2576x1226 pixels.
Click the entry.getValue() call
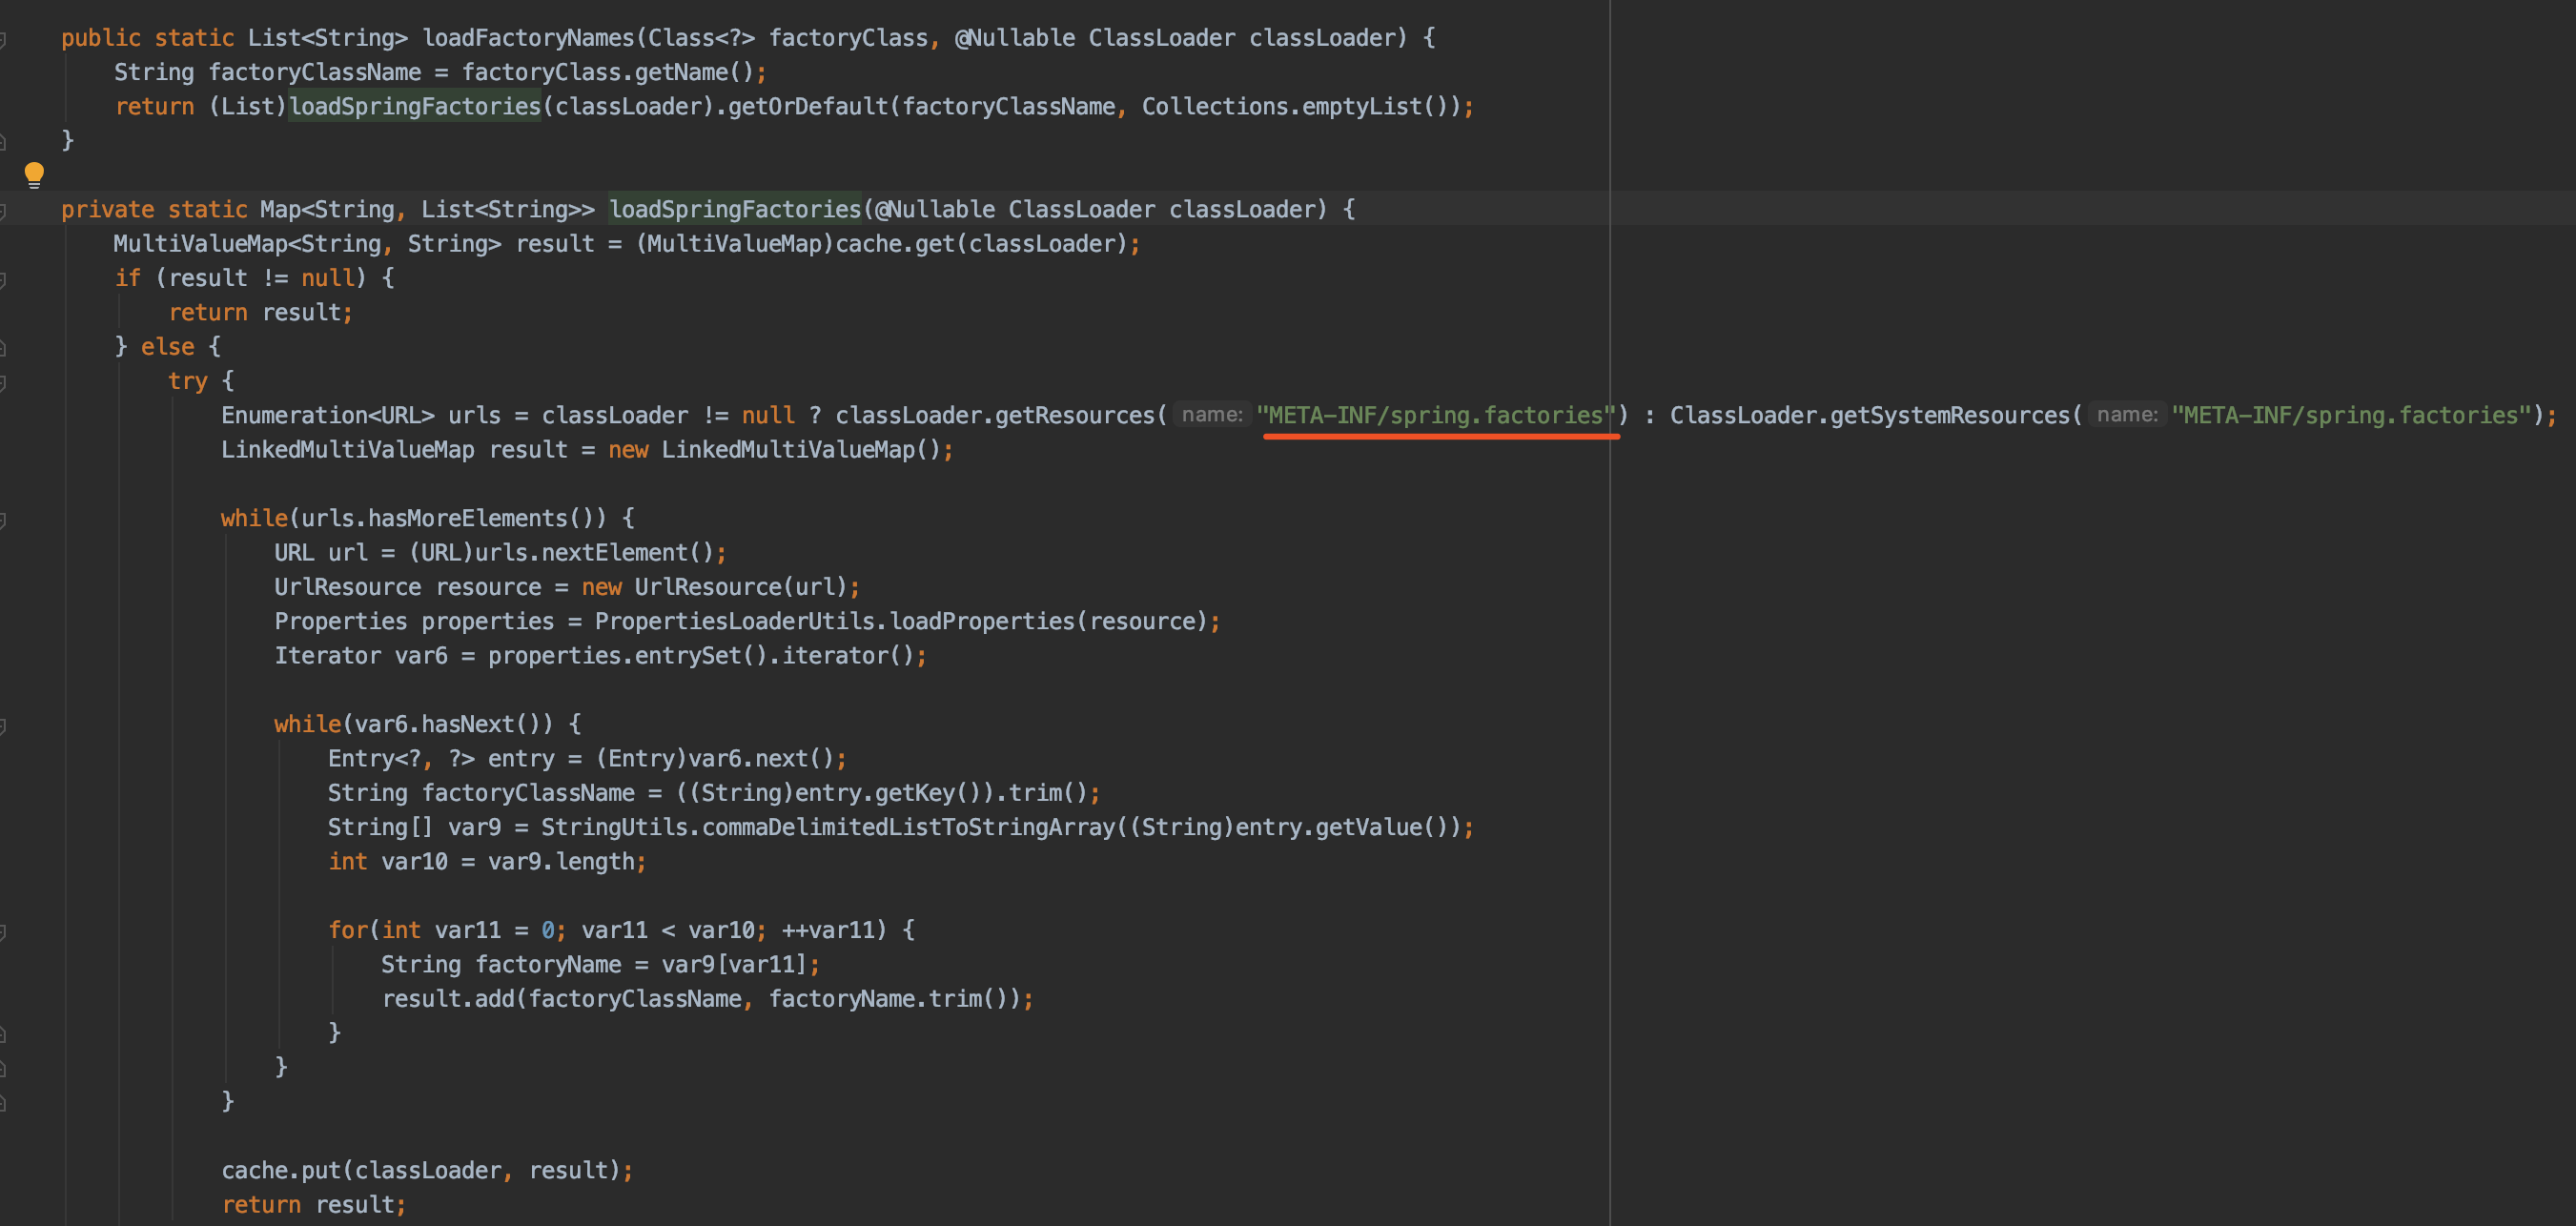1341,827
